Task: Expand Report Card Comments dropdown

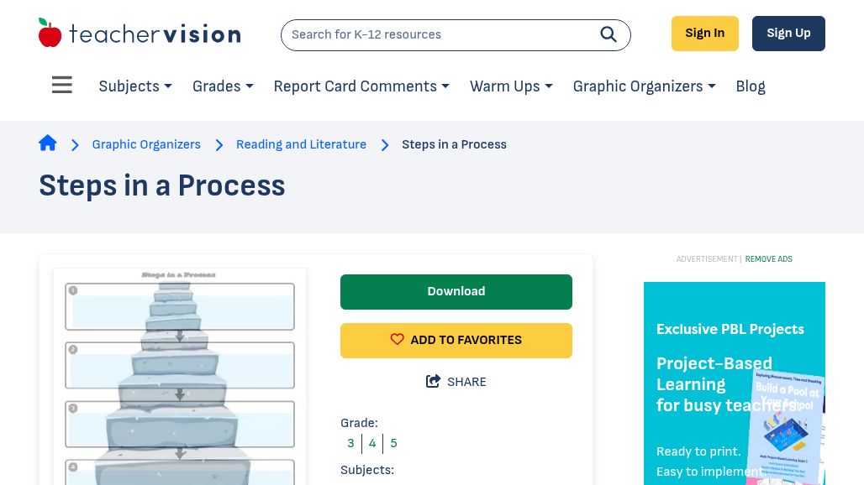Action: click(x=361, y=86)
